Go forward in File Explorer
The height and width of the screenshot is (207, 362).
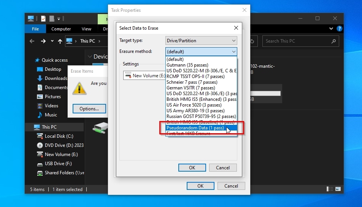tap(43, 41)
